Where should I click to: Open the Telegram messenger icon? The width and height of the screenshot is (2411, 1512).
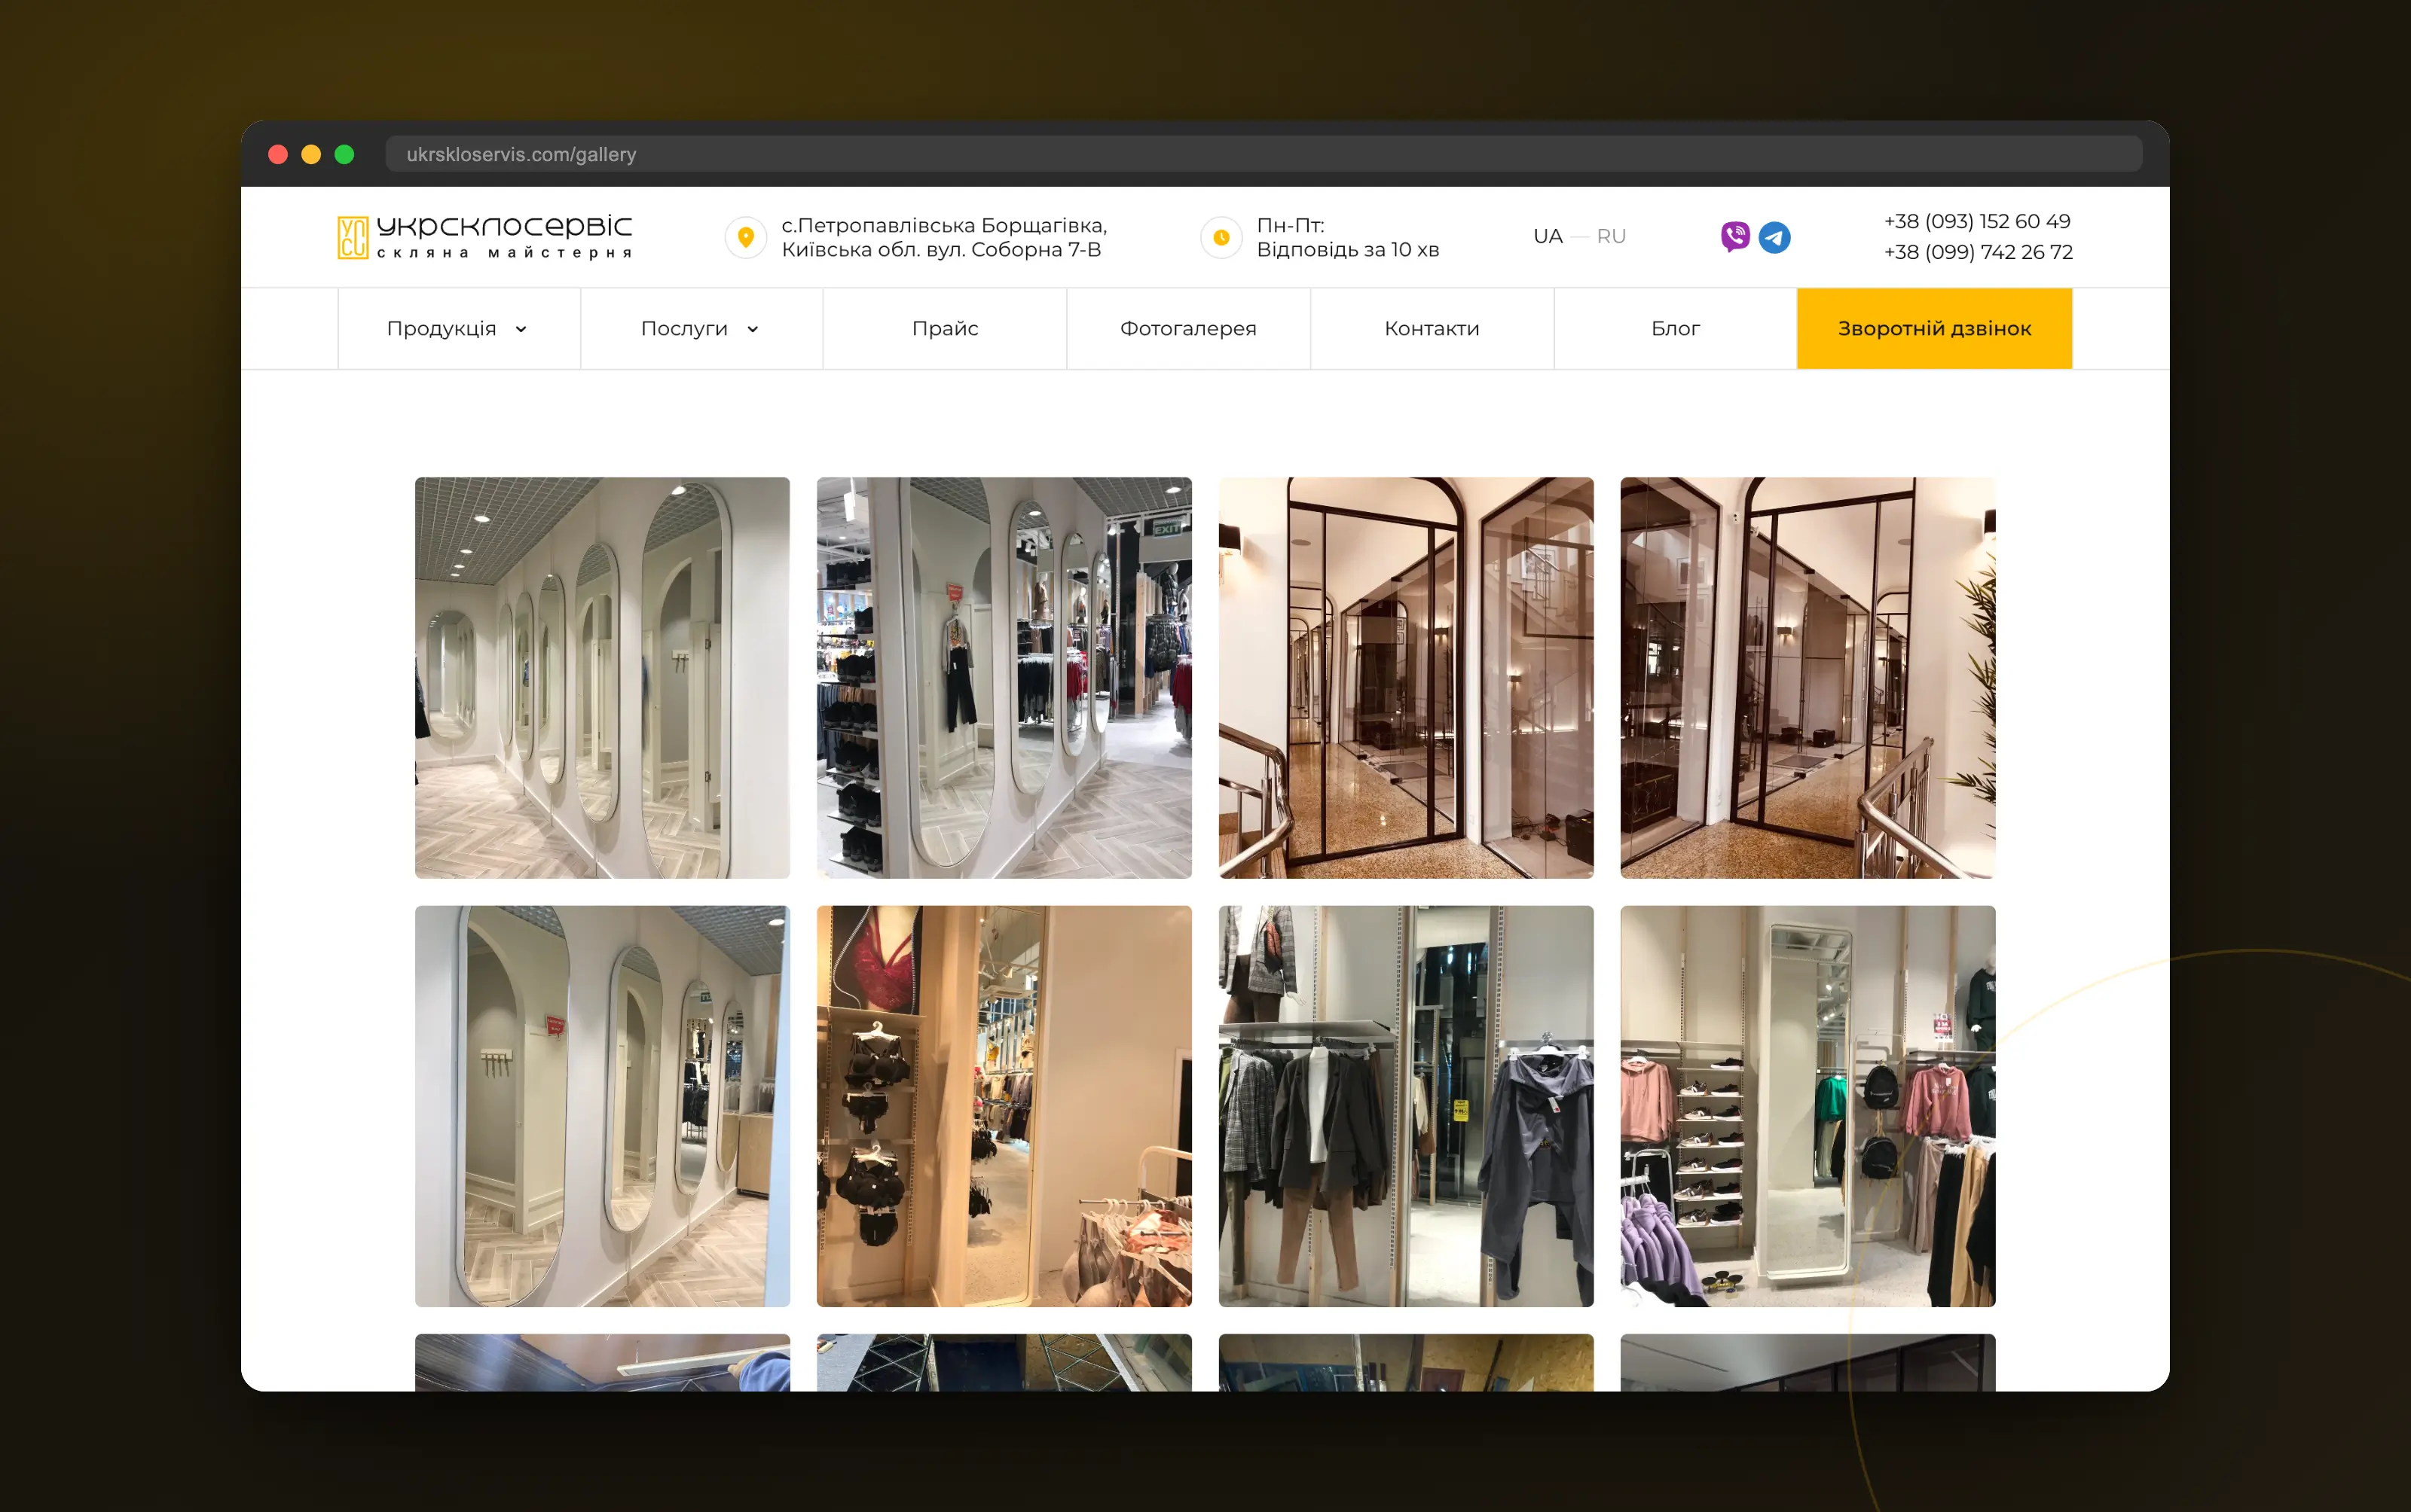pyautogui.click(x=1774, y=237)
